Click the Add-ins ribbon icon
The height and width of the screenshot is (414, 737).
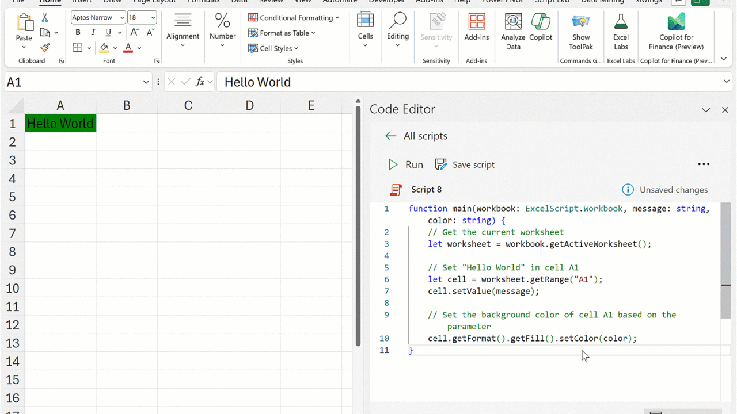(476, 28)
